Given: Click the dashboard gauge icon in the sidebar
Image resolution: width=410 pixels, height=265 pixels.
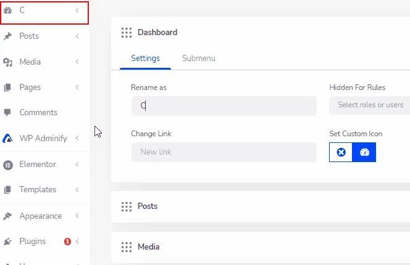Looking at the screenshot, I should 7,10.
